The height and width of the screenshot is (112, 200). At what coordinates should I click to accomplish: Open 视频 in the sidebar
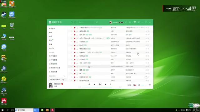(50, 36)
